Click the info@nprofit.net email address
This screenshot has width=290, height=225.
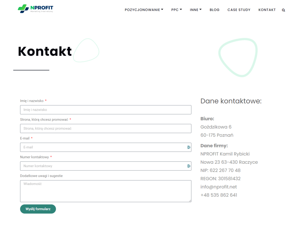218,187
